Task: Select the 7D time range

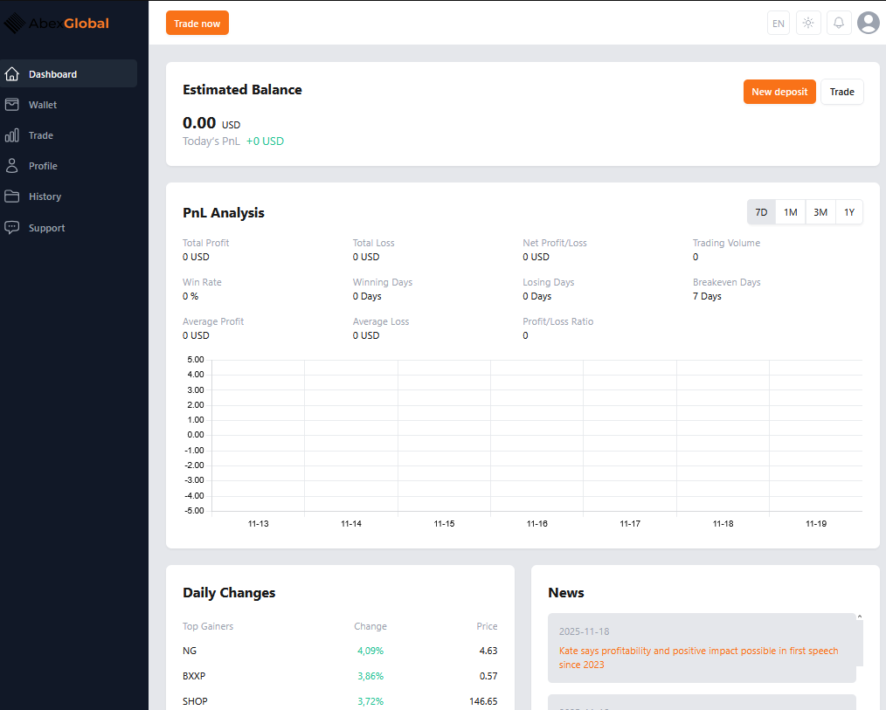Action: tap(761, 212)
